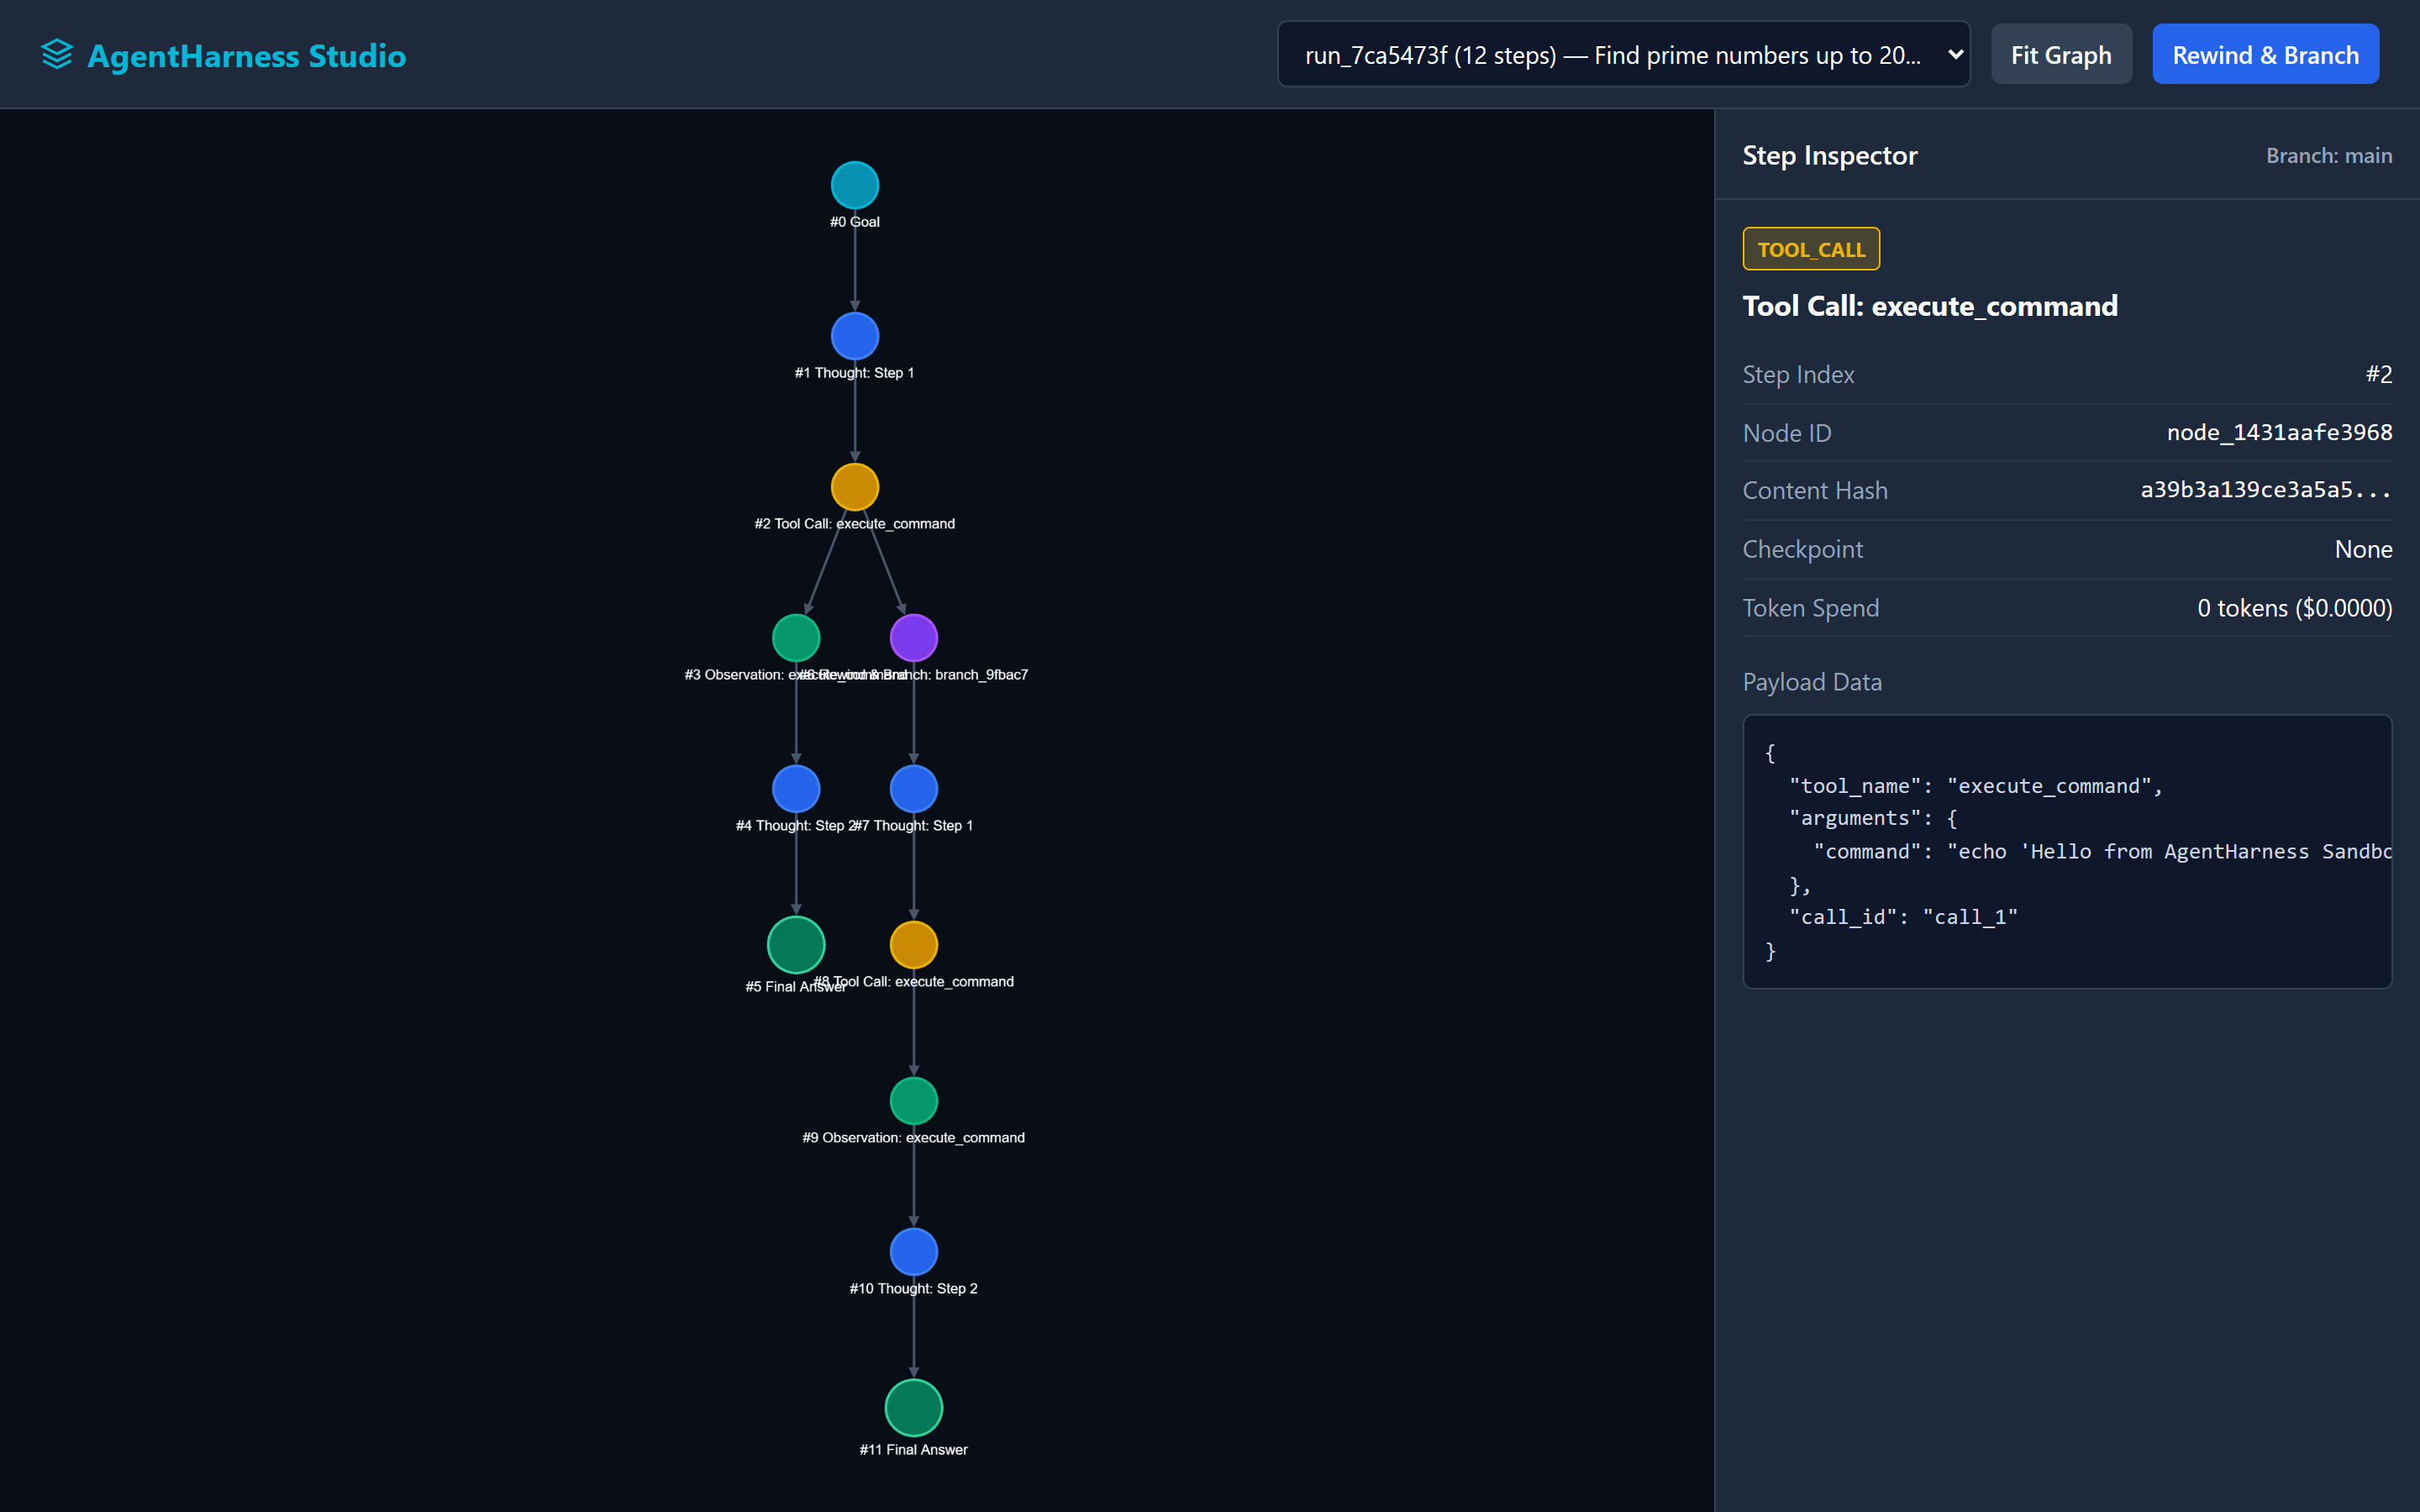Image resolution: width=2420 pixels, height=1512 pixels.
Task: Click the AgentHarness Studio title
Action: click(x=246, y=55)
